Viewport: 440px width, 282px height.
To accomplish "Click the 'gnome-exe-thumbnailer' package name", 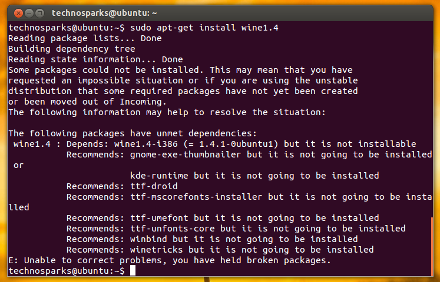I will (x=186, y=155).
